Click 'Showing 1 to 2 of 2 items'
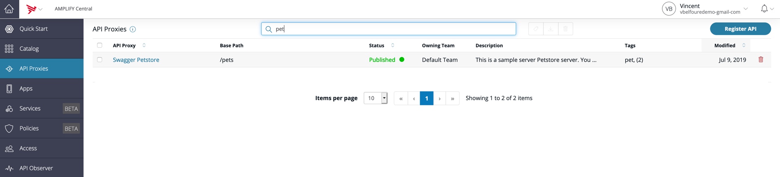Screen dimensions: 780x177 point(499,98)
